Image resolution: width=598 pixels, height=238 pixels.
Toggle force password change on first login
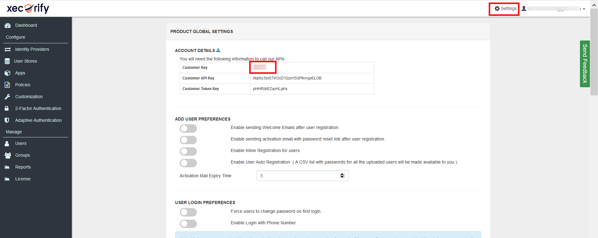(188, 212)
